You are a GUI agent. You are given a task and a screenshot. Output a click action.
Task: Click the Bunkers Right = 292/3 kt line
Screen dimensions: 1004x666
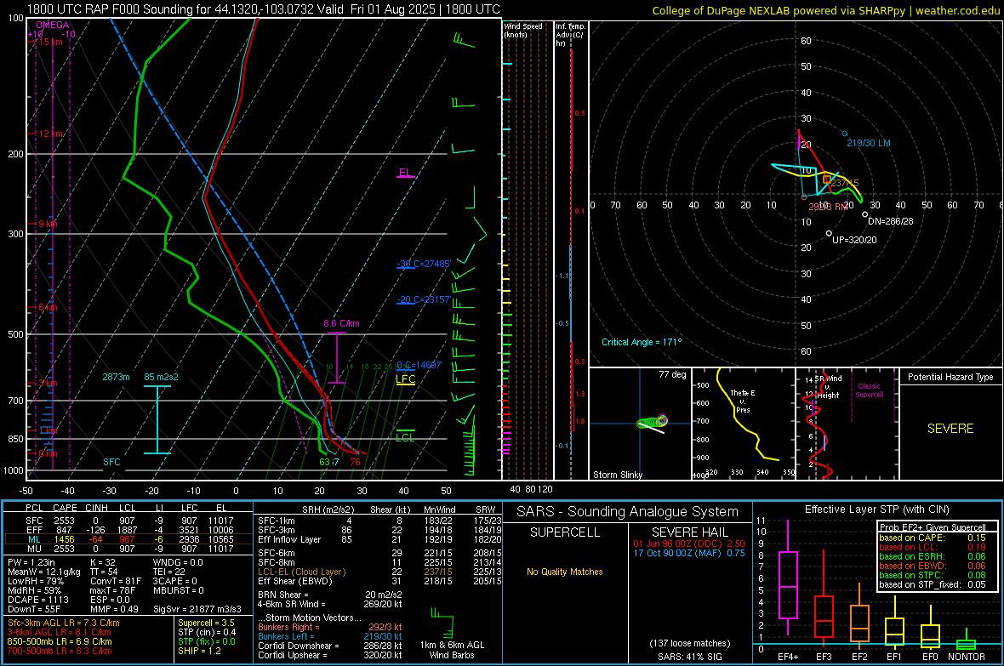click(330, 627)
